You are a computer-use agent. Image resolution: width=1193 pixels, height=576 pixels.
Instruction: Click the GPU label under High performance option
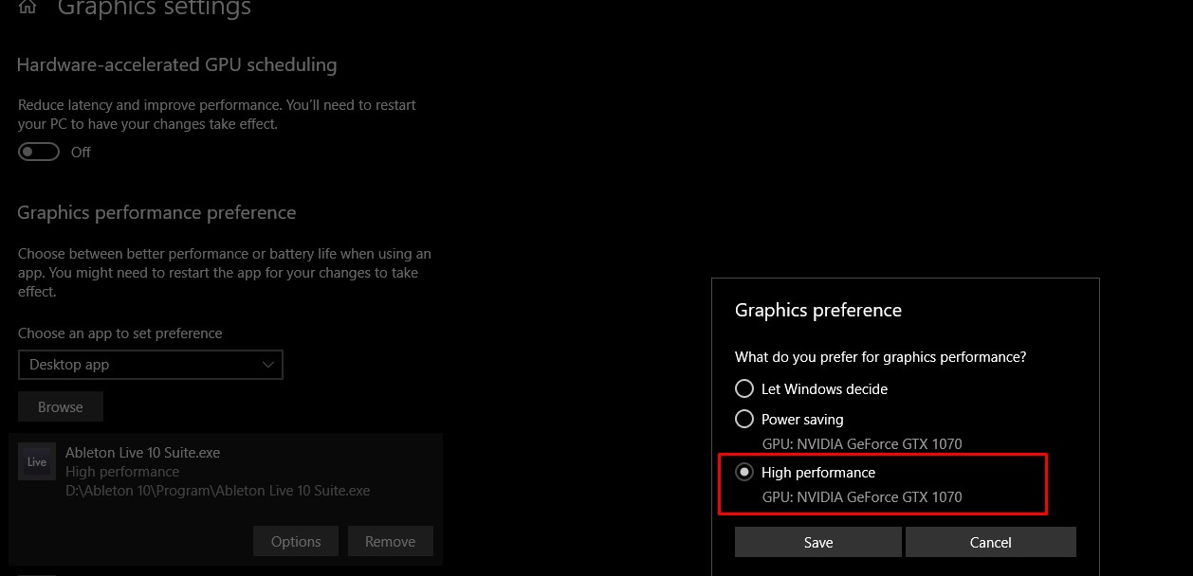[x=862, y=496]
